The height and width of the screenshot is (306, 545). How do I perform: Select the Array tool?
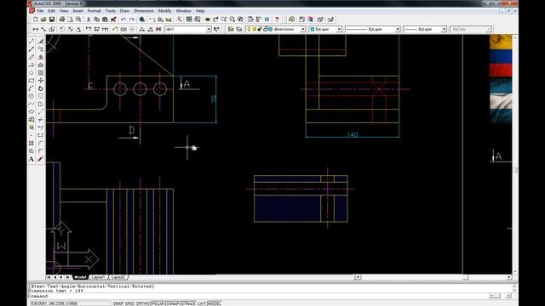click(x=41, y=72)
